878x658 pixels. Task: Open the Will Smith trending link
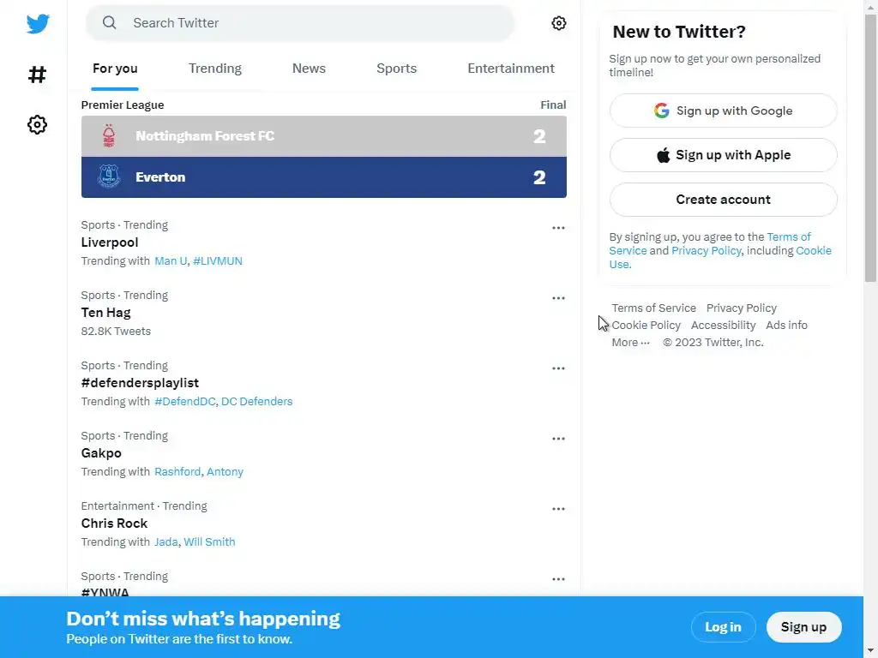coord(209,541)
